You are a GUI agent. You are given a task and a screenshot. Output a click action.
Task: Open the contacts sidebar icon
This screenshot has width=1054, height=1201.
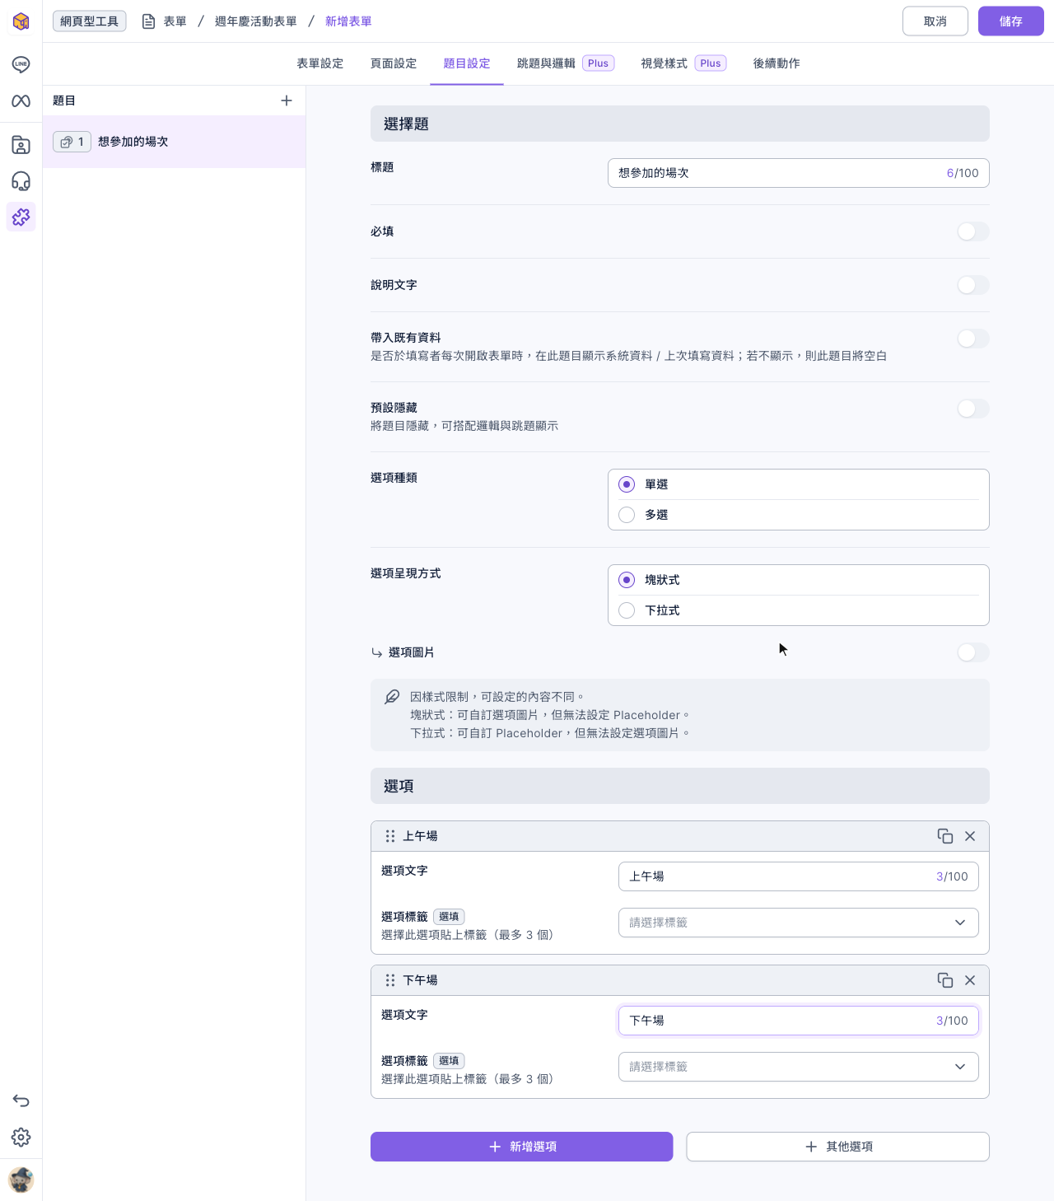click(x=21, y=145)
